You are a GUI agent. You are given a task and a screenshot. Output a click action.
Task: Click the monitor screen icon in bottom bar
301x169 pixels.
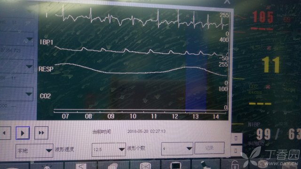175,166
